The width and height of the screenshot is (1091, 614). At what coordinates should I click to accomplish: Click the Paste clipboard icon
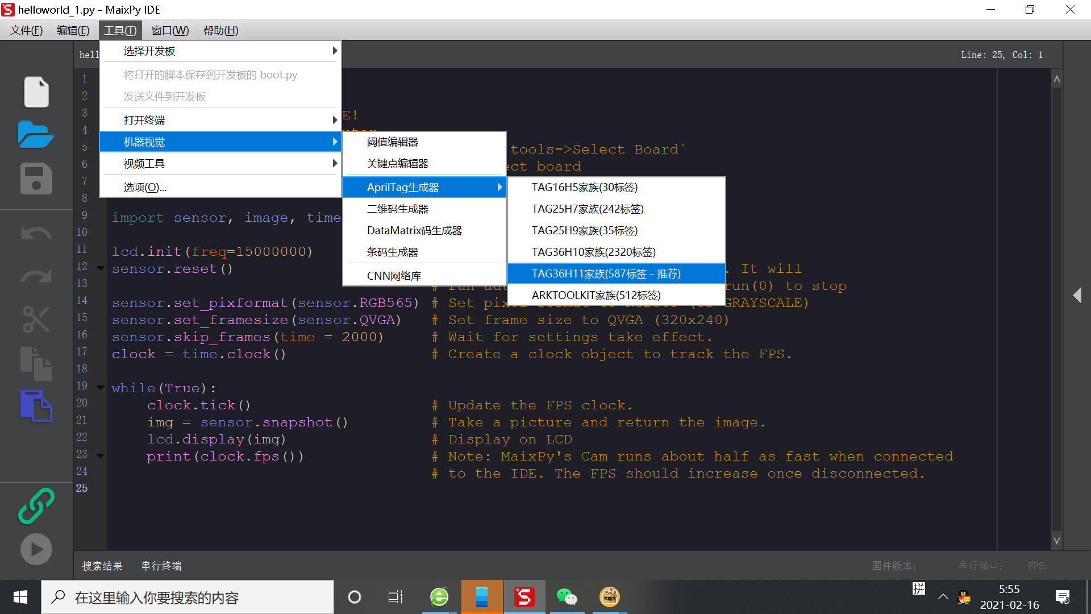click(x=36, y=406)
